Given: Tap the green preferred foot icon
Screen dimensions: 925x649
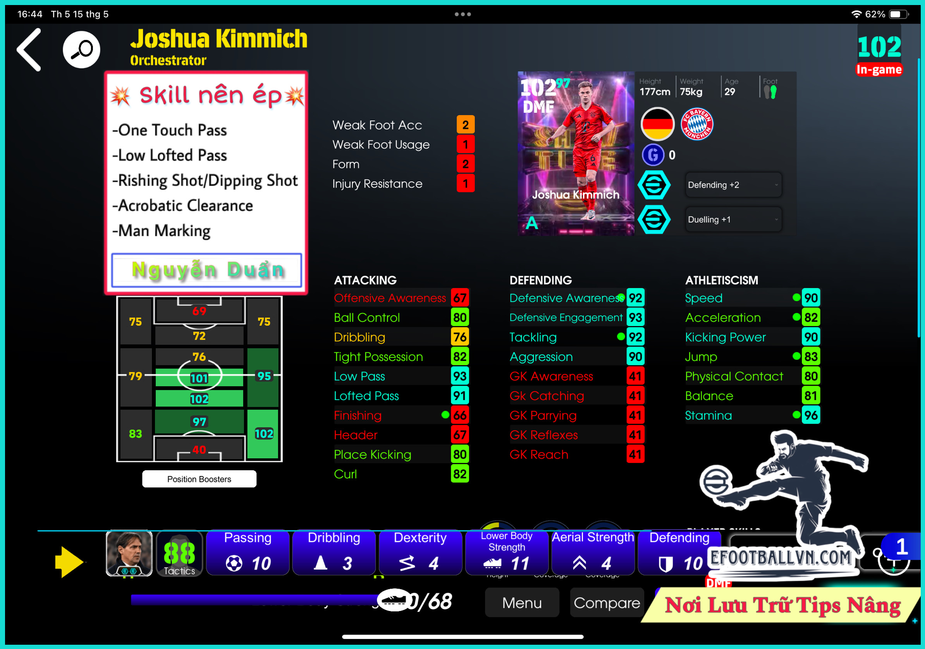Looking at the screenshot, I should click(774, 92).
